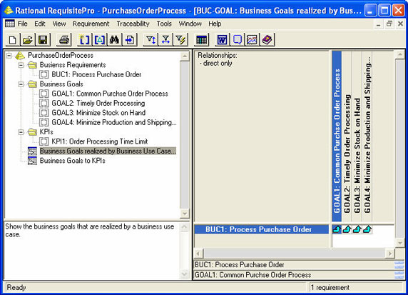Viewport: 408px width, 295px height.
Task: Click matrix vertical scrollbar down arrow
Action: [x=399, y=243]
